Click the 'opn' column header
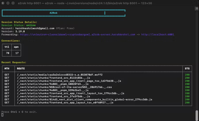Screen dimensions: 199x121 pyautogui.click(x=16, y=47)
